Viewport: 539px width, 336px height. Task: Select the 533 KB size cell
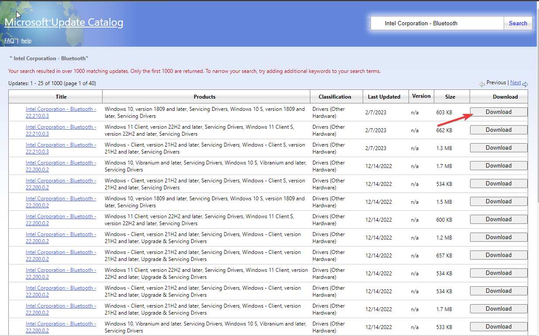[x=444, y=327]
